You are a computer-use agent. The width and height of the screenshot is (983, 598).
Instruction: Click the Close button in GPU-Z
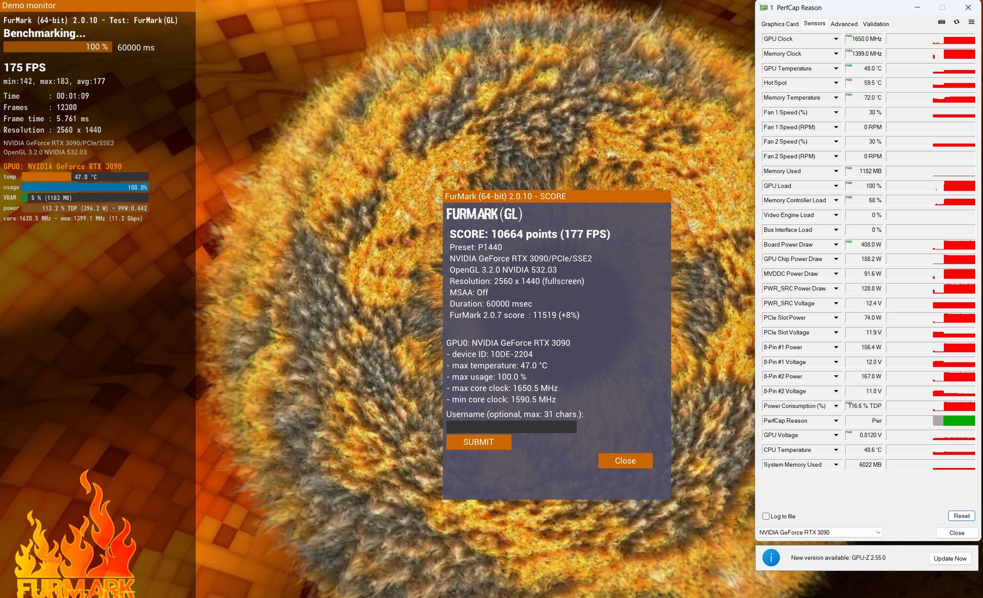point(956,533)
